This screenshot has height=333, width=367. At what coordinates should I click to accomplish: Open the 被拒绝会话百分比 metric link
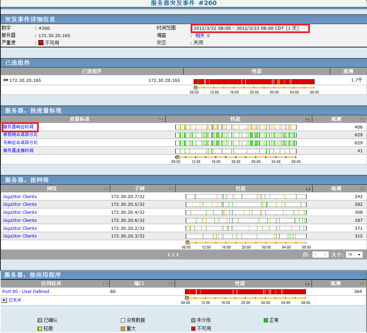click(20, 135)
